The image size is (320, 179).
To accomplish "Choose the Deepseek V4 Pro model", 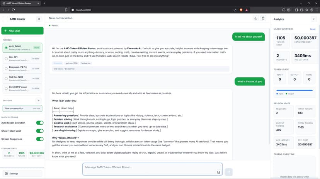I will (x=22, y=69).
